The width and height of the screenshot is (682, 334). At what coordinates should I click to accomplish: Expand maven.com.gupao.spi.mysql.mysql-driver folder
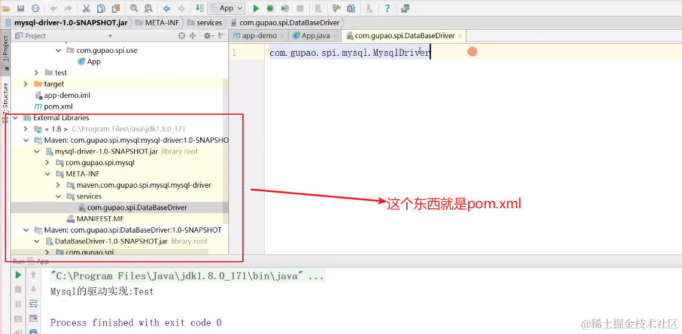pos(59,185)
